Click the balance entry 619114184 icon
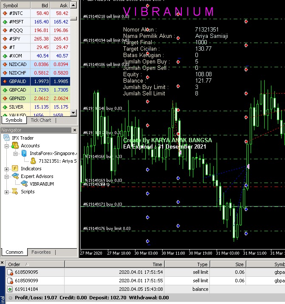The width and height of the screenshot is (285, 304). (11, 289)
